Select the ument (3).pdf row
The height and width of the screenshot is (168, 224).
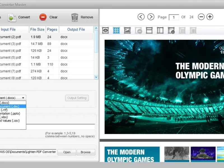click(47, 44)
